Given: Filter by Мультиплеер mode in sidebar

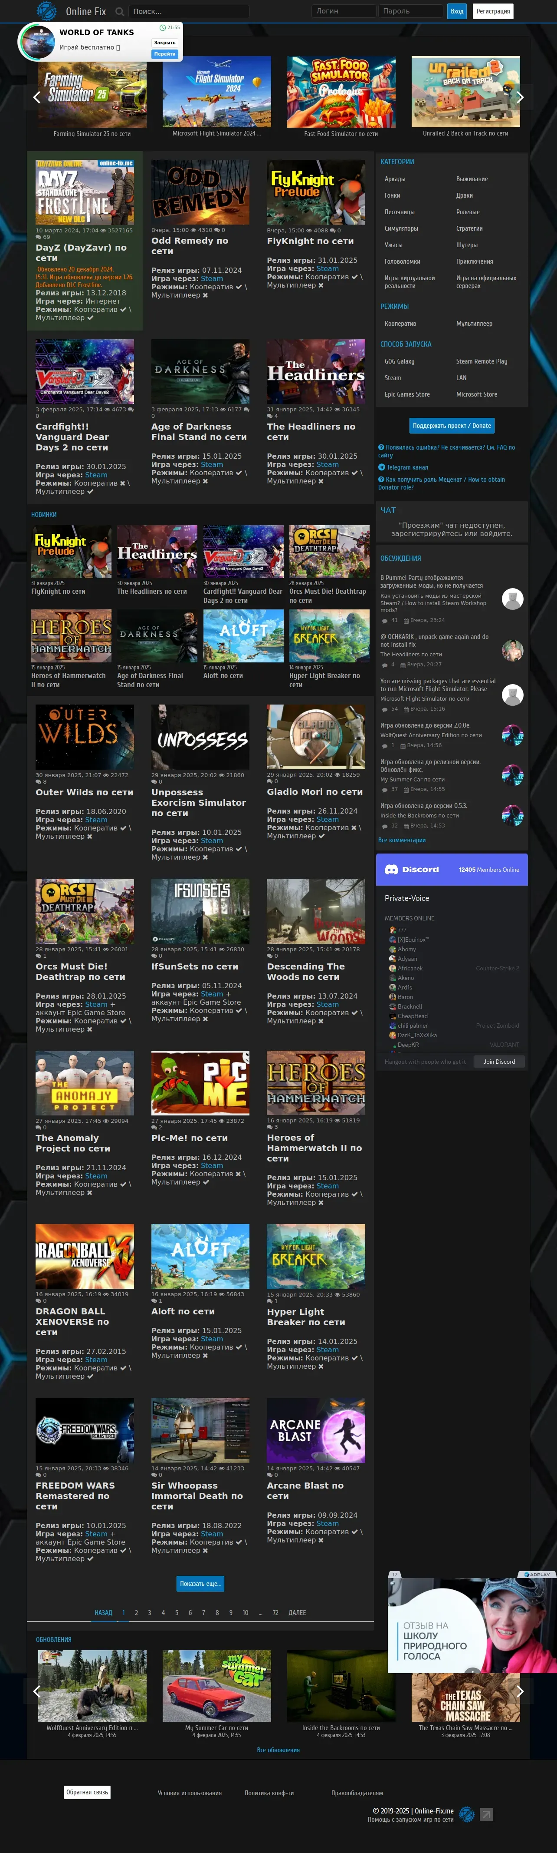Looking at the screenshot, I should (x=474, y=324).
